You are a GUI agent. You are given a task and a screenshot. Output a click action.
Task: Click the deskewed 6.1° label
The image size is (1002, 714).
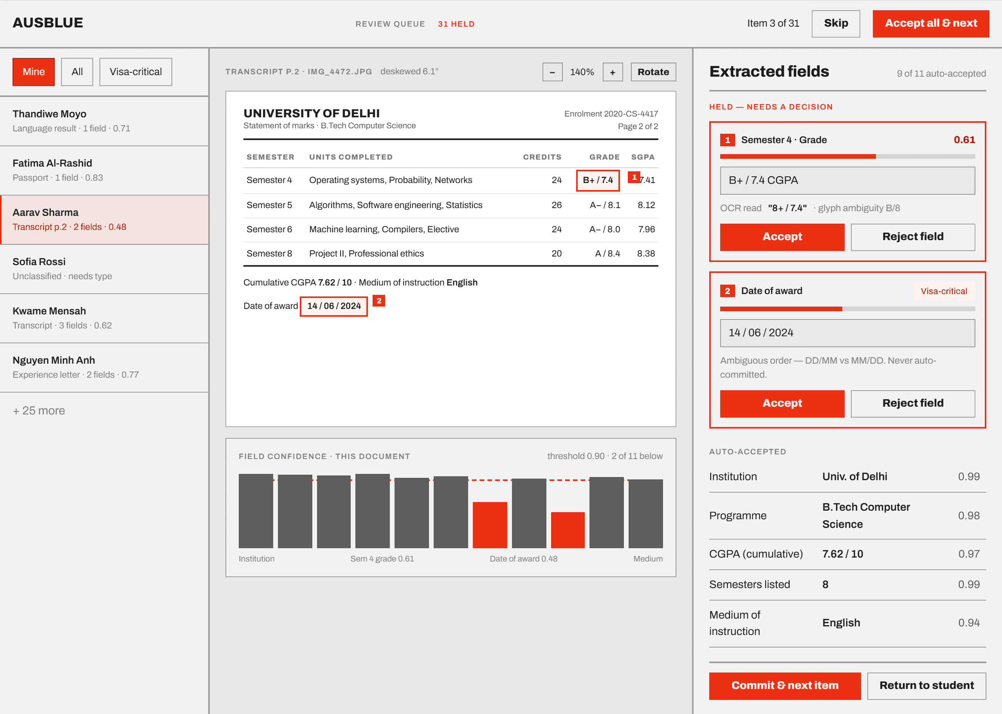point(409,72)
